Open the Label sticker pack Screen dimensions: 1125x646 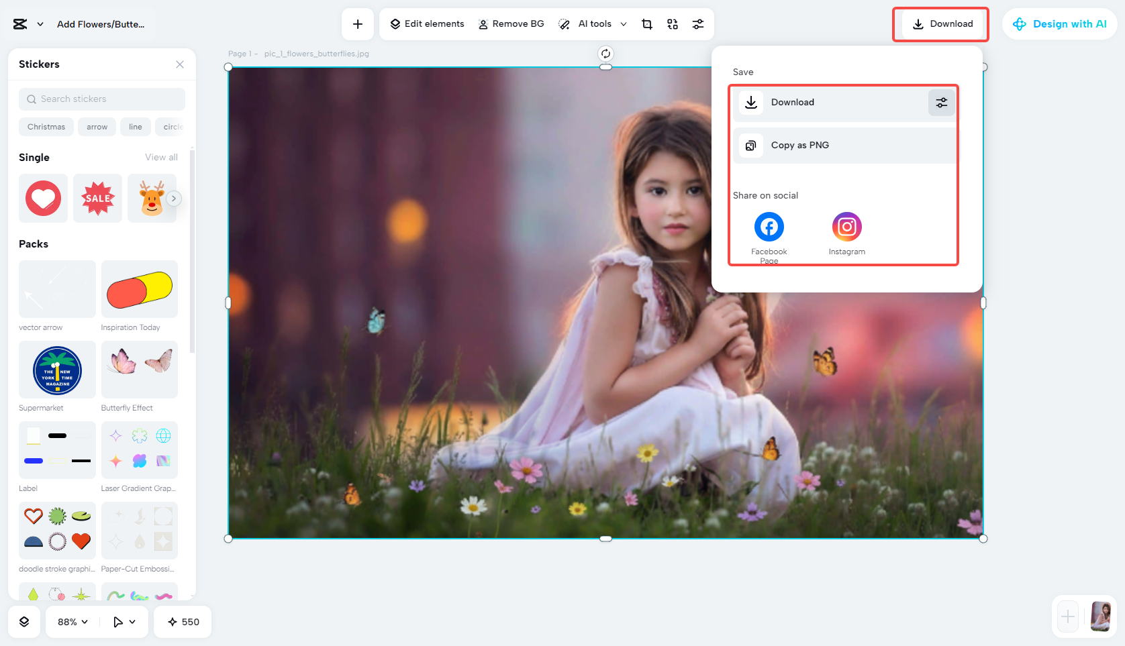tap(57, 450)
